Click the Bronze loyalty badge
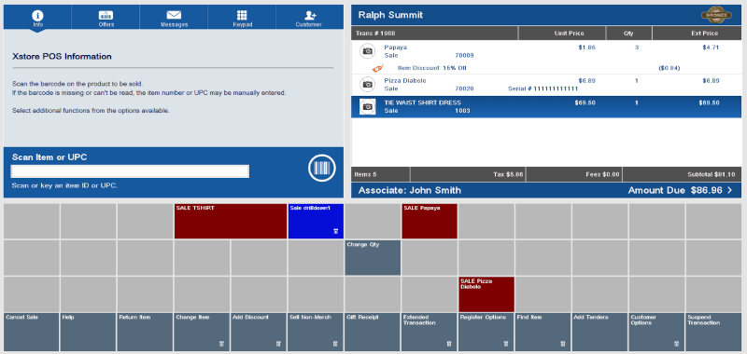This screenshot has width=747, height=354. [x=716, y=15]
